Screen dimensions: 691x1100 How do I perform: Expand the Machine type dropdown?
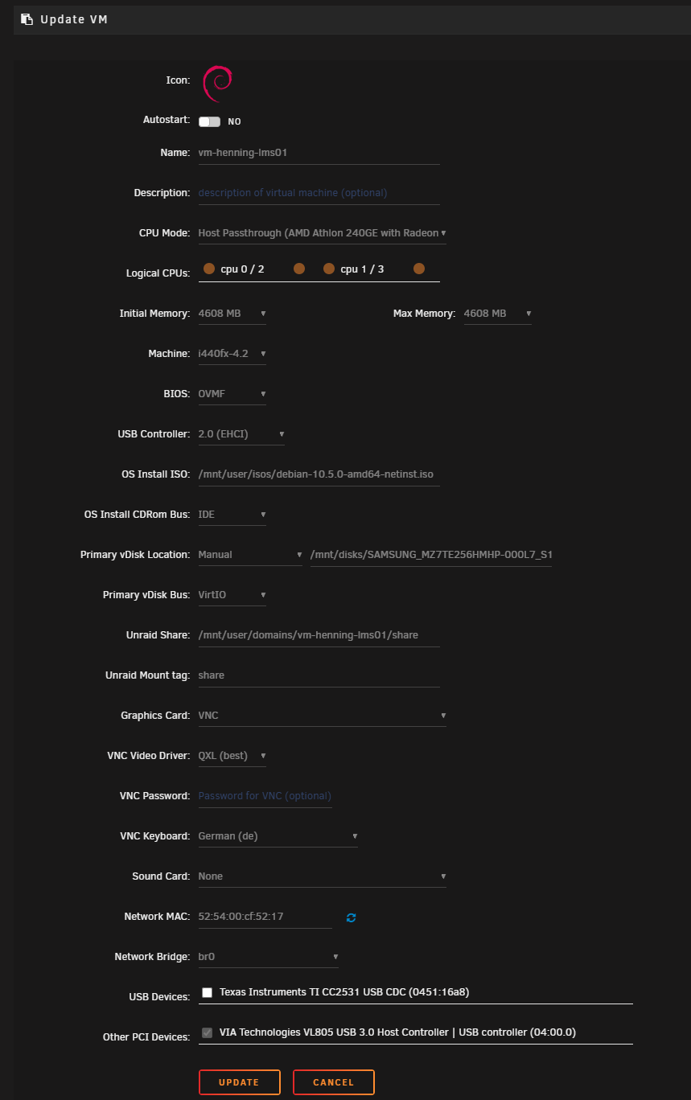coord(232,354)
